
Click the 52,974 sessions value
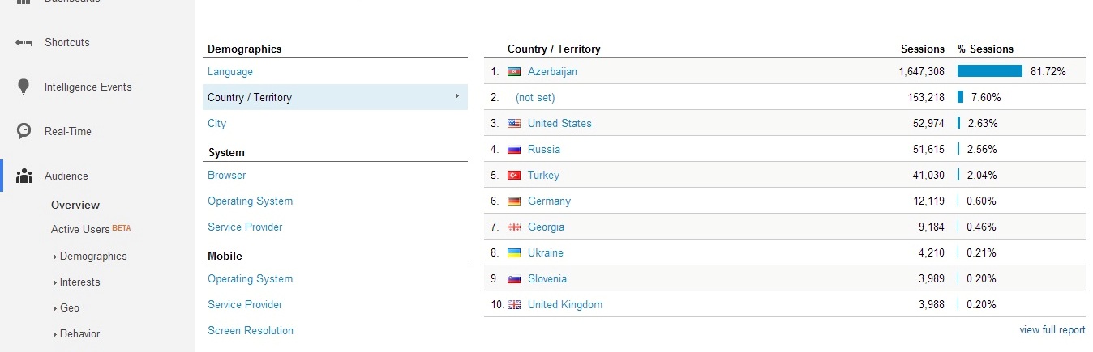point(928,123)
